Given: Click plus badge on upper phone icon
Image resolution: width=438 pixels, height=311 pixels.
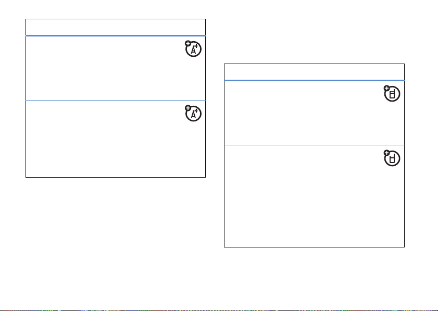Looking at the screenshot, I should tap(386, 89).
